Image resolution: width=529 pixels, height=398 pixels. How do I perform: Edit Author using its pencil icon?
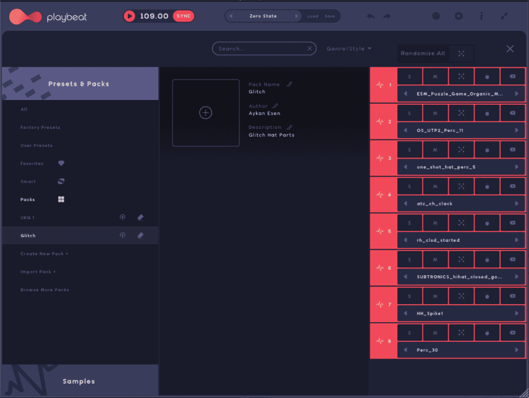click(x=275, y=106)
